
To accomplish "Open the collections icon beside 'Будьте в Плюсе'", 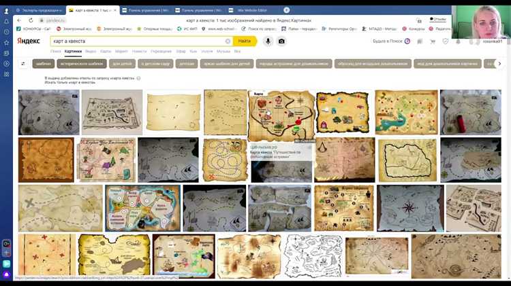I will coord(420,41).
